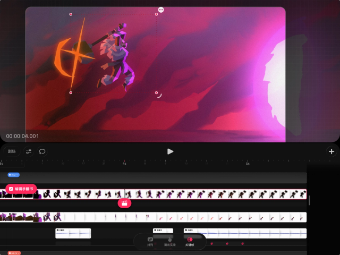The image size is (340, 255).
Task: Toggle the 编辑手翻书 checkbox
Action: click(11, 189)
